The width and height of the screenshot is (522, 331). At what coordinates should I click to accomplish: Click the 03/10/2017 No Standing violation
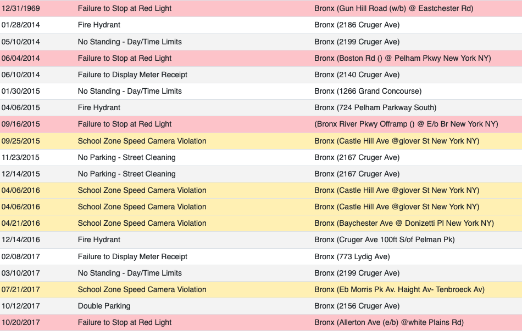[130, 273]
